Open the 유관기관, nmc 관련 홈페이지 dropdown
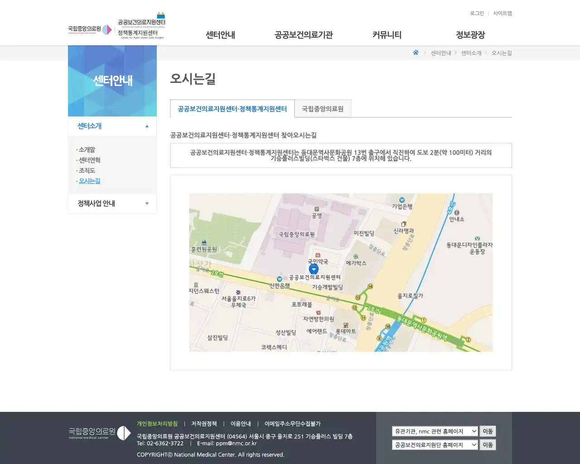Image resolution: width=580 pixels, height=464 pixels. 434,431
